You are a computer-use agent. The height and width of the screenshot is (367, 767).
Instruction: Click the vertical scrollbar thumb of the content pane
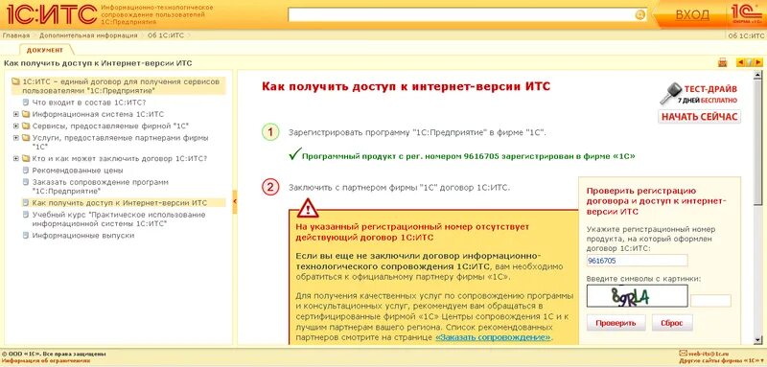click(758, 142)
